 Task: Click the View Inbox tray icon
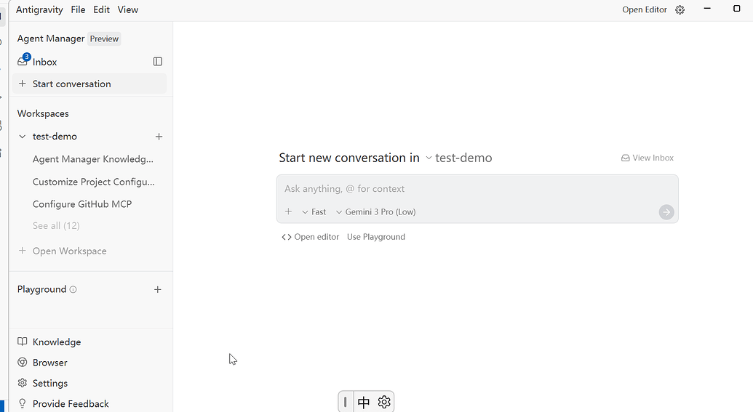(x=625, y=158)
